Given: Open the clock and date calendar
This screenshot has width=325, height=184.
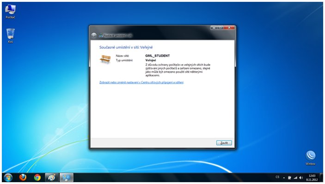Looking at the screenshot, I should point(312,178).
